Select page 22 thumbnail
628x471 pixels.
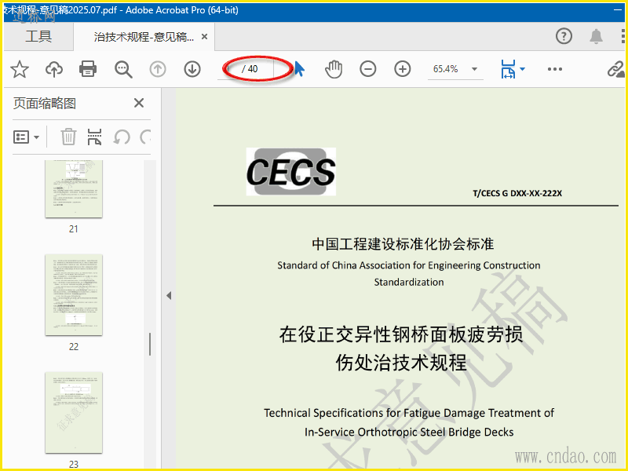tap(74, 295)
